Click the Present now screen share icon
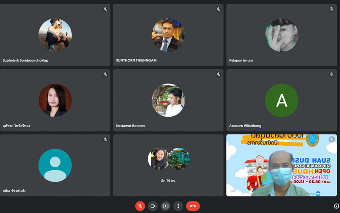Screen dimensions: 340x213 tap(165, 206)
